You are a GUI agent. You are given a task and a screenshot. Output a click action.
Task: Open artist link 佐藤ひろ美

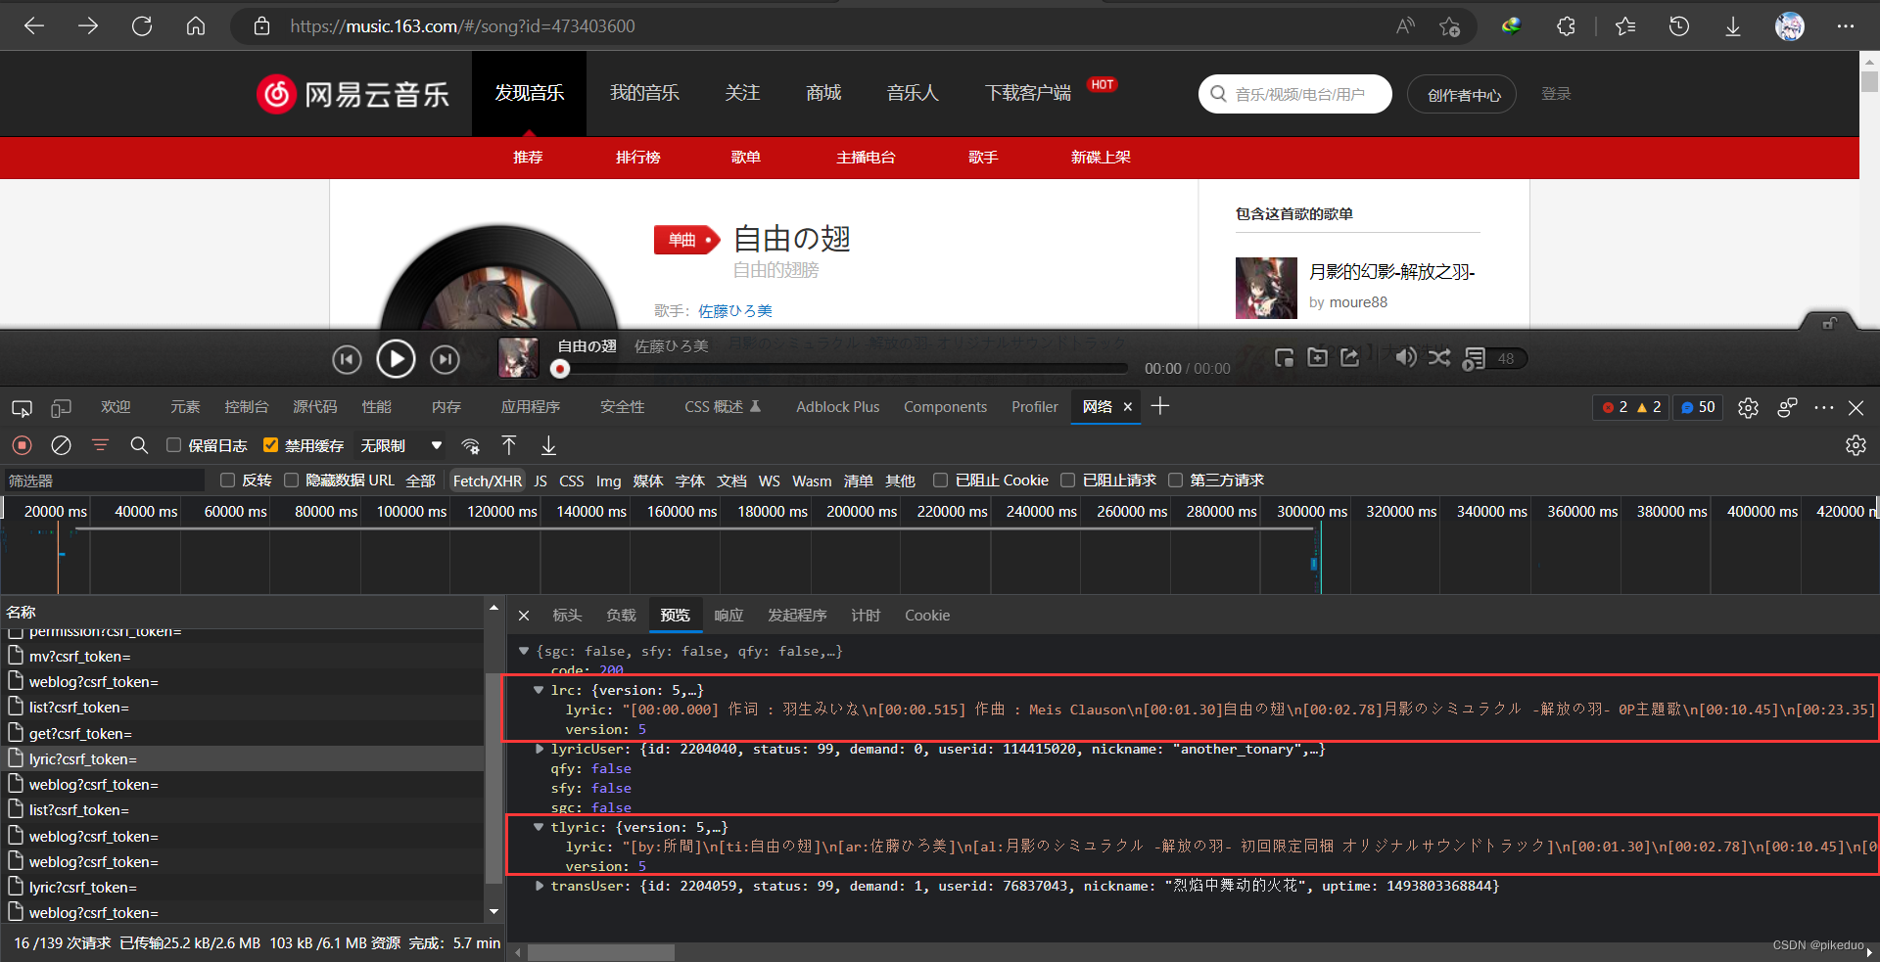(x=735, y=310)
